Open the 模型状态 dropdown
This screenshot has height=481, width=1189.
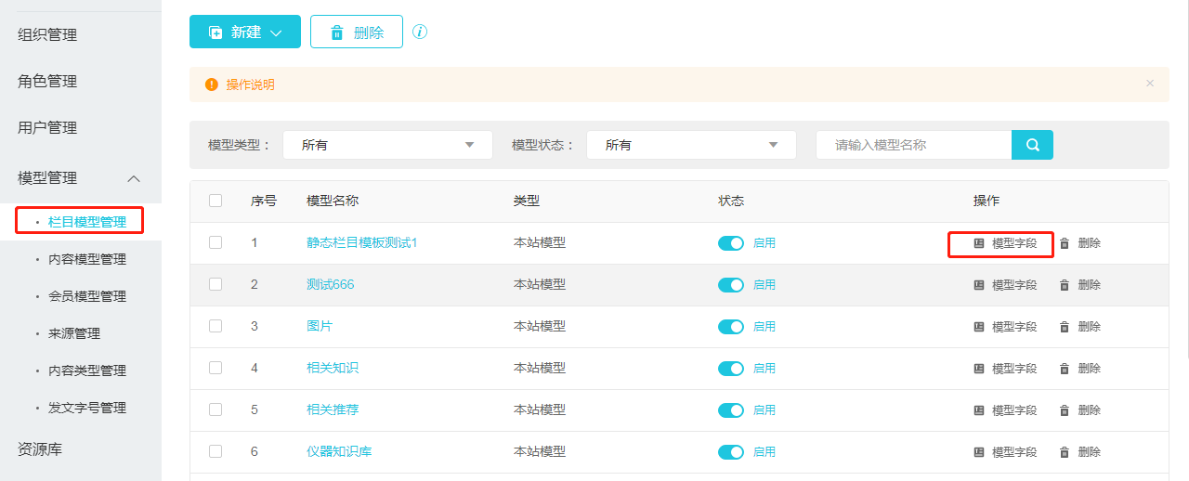click(x=691, y=145)
